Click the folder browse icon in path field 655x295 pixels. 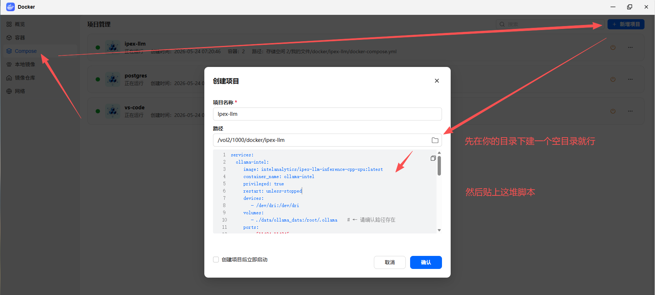pos(435,140)
